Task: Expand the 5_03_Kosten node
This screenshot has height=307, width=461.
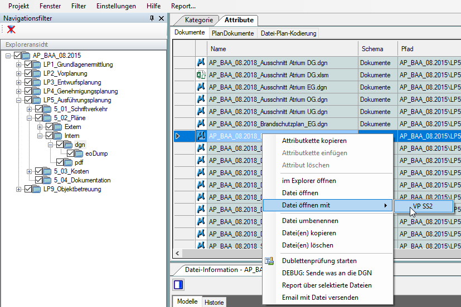Action: point(30,171)
